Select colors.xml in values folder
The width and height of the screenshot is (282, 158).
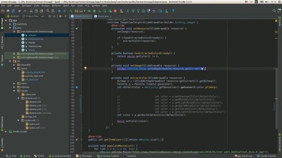30,94
